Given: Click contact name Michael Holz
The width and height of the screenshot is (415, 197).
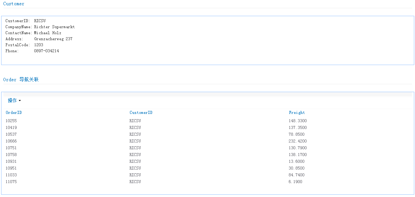Looking at the screenshot, I should coord(48,33).
